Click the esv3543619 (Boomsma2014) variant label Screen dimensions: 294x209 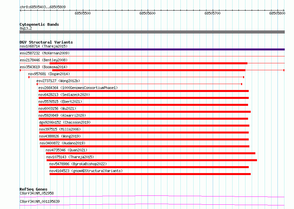pos(44,67)
